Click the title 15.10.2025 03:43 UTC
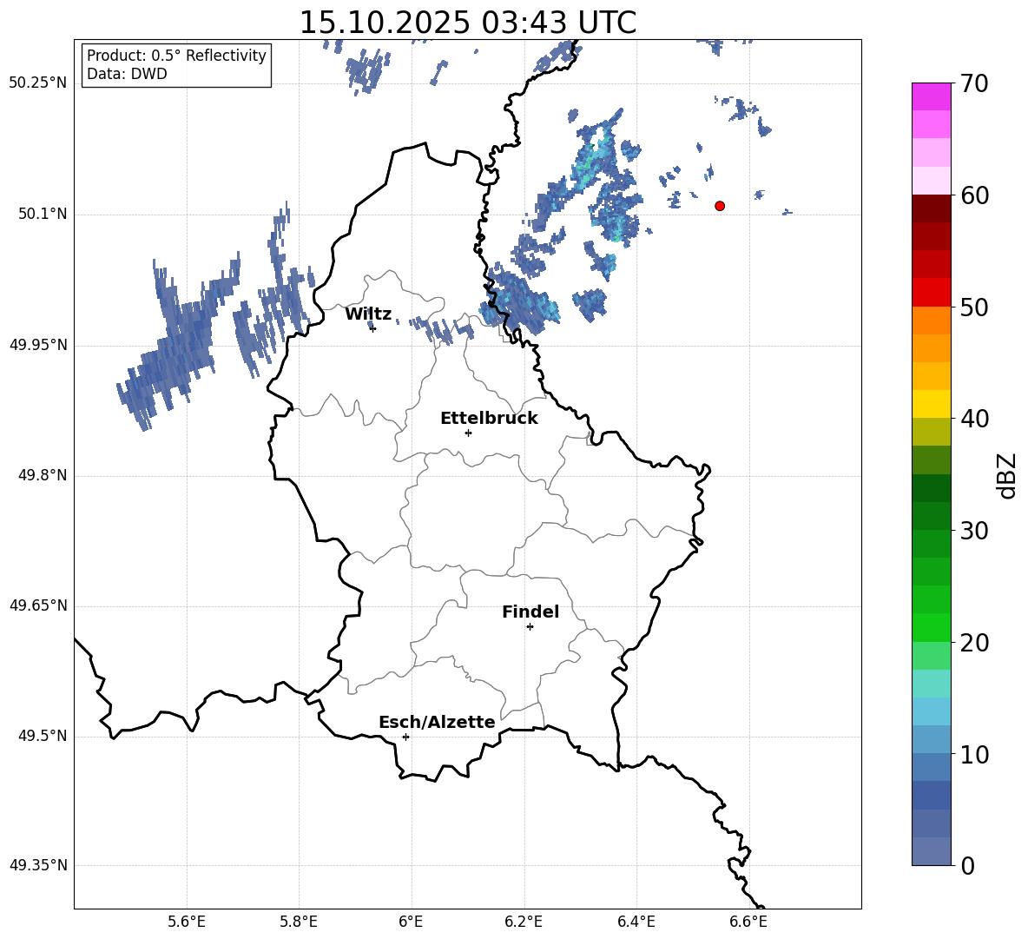 click(467, 23)
